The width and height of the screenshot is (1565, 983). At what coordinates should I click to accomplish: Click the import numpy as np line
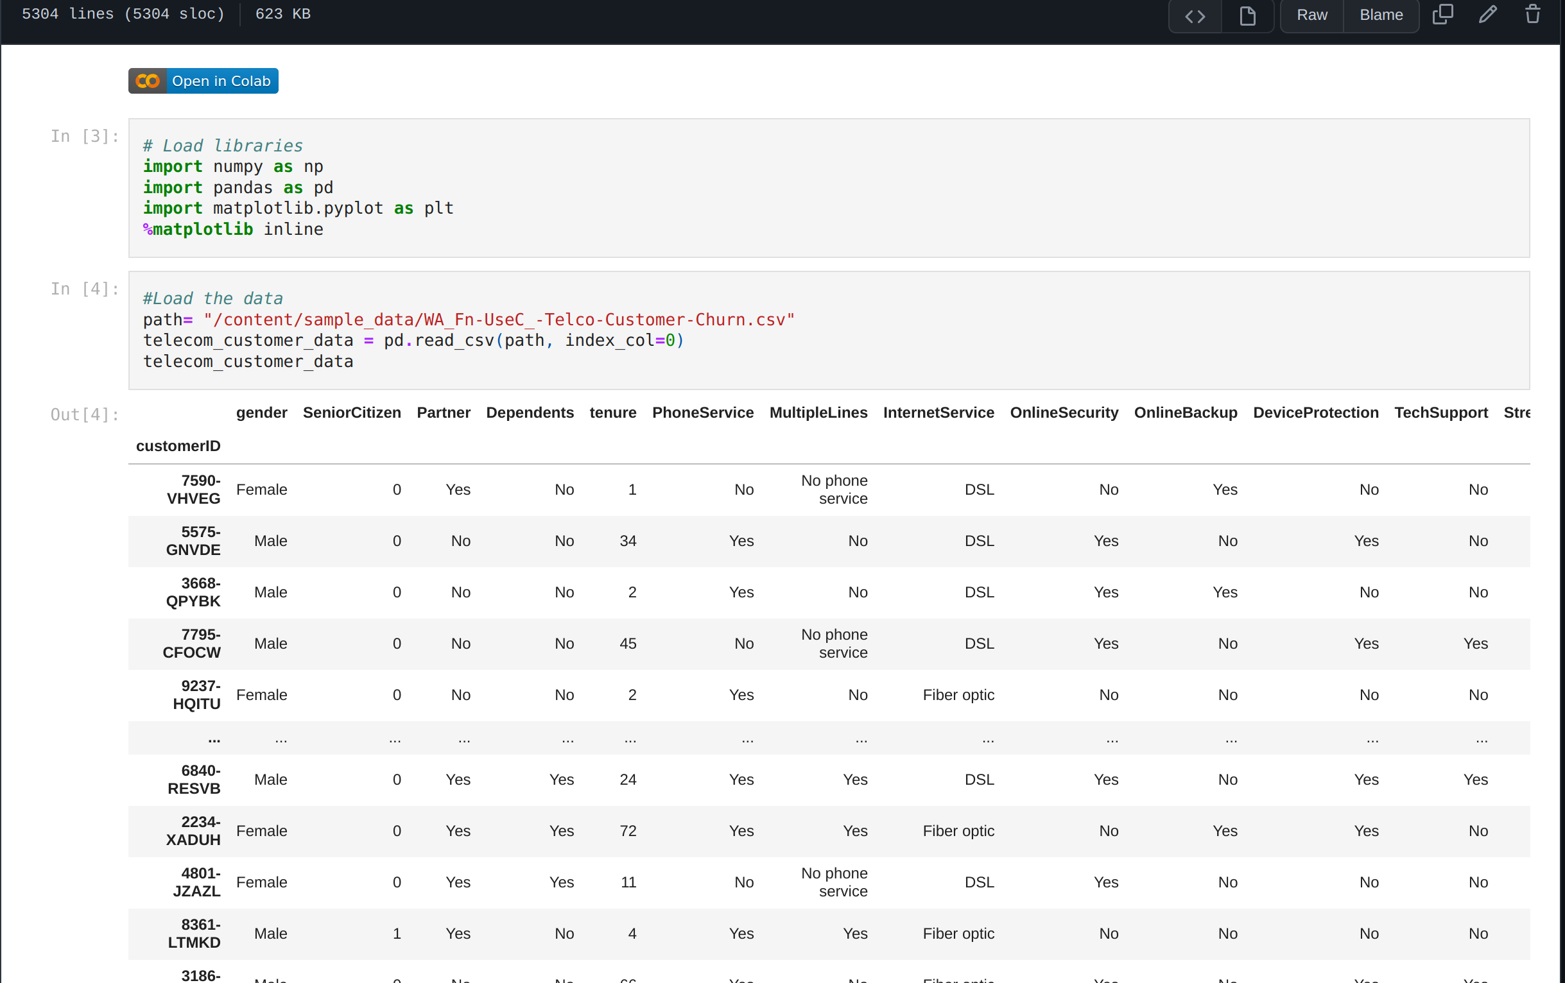[233, 166]
